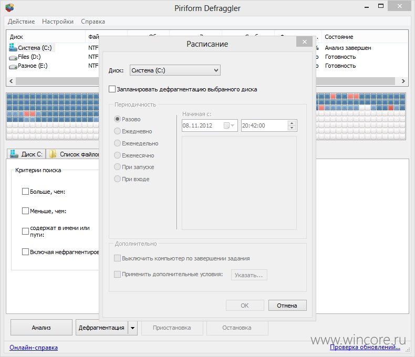Increase time with the upper spinner arrow
Viewport: 415px width, 357px height.
[292, 123]
